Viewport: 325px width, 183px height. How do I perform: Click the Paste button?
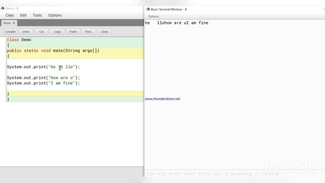(x=73, y=32)
